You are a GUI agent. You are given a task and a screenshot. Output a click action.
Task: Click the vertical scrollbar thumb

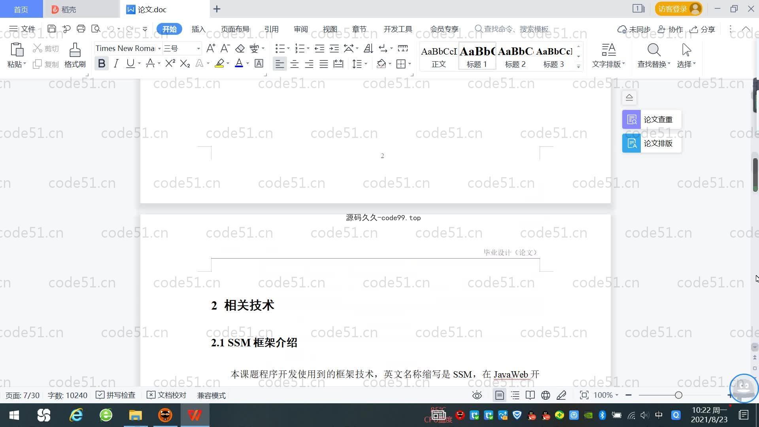pos(755,175)
